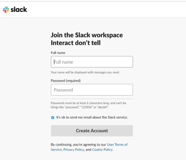Click the "By continuing, you're agreeing" text
This screenshot has height=160, width=186.
click(x=78, y=144)
